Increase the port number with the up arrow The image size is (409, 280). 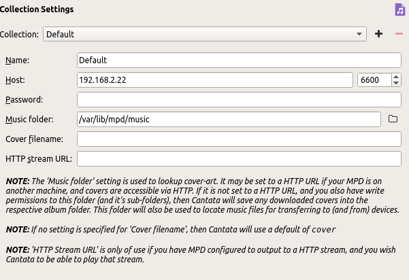396,77
